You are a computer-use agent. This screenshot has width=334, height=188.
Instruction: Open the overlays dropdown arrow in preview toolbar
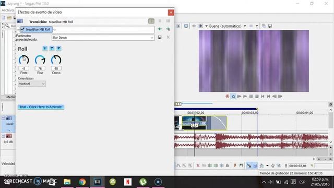pos(257,26)
